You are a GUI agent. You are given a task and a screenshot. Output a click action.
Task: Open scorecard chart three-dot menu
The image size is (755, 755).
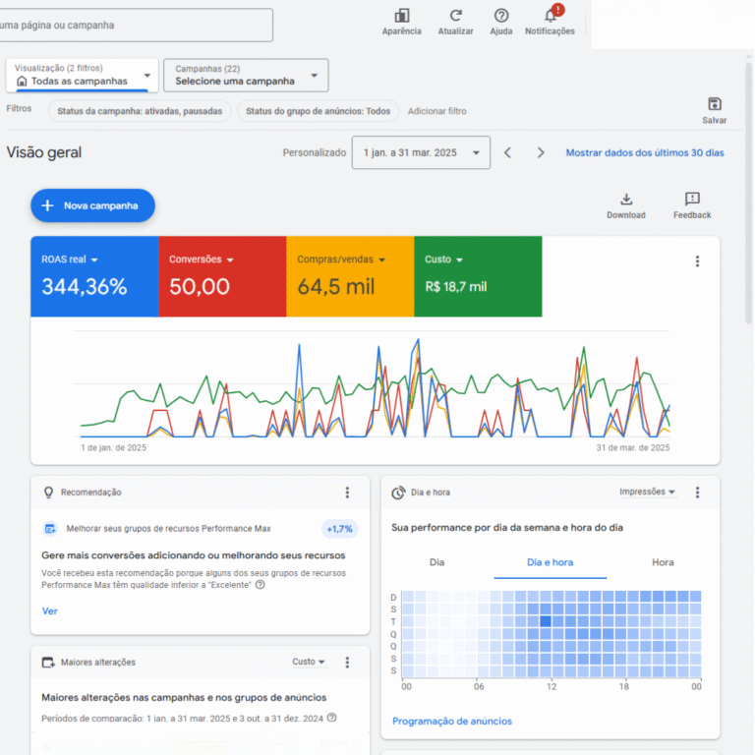[697, 261]
